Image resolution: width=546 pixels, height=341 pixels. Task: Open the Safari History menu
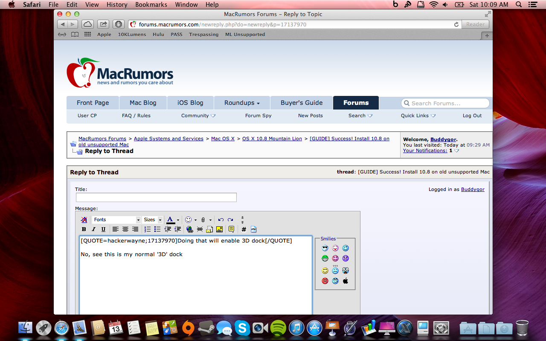117,5
